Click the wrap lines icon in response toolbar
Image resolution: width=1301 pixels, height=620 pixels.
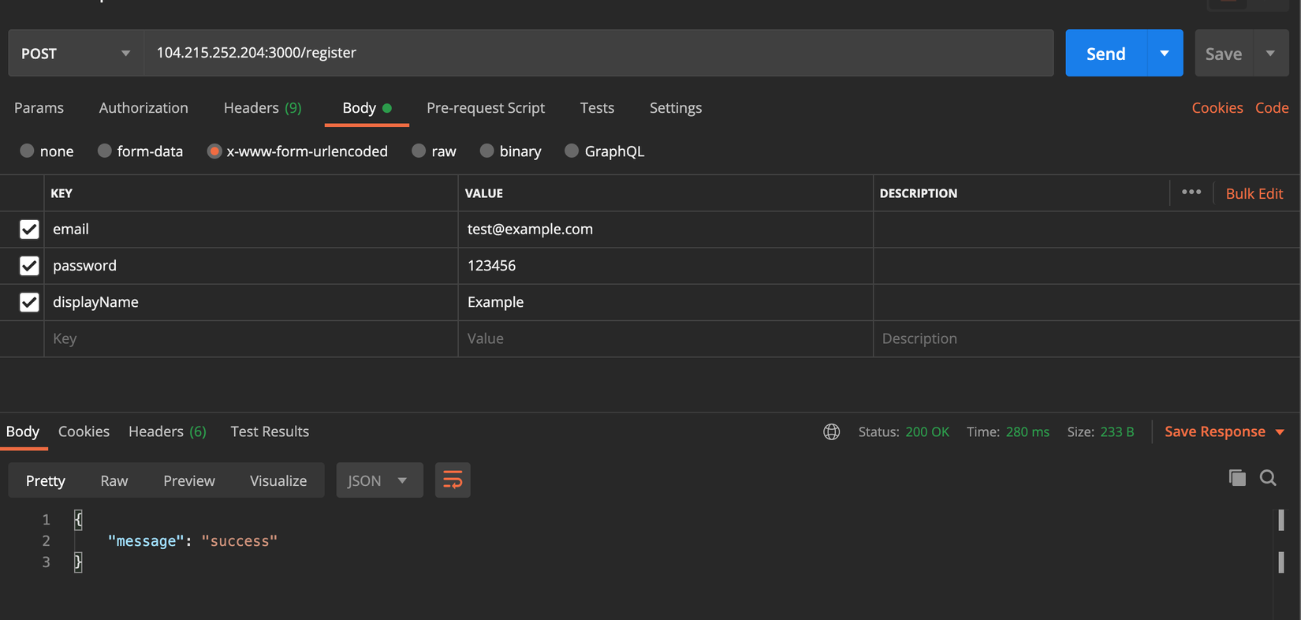point(453,480)
